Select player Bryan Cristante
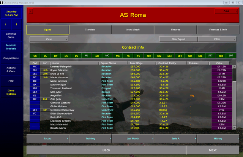This screenshot has width=243, height=157. pos(59,70)
